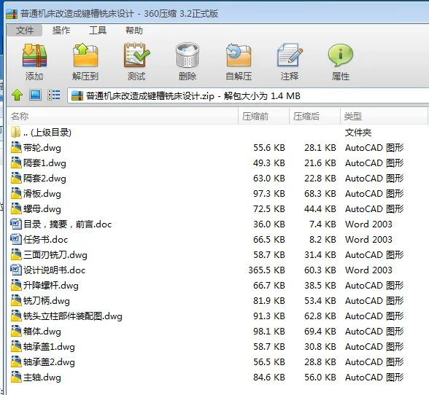Go up one level with green arrow
Viewport: 429px width, 395px height.
point(18,95)
